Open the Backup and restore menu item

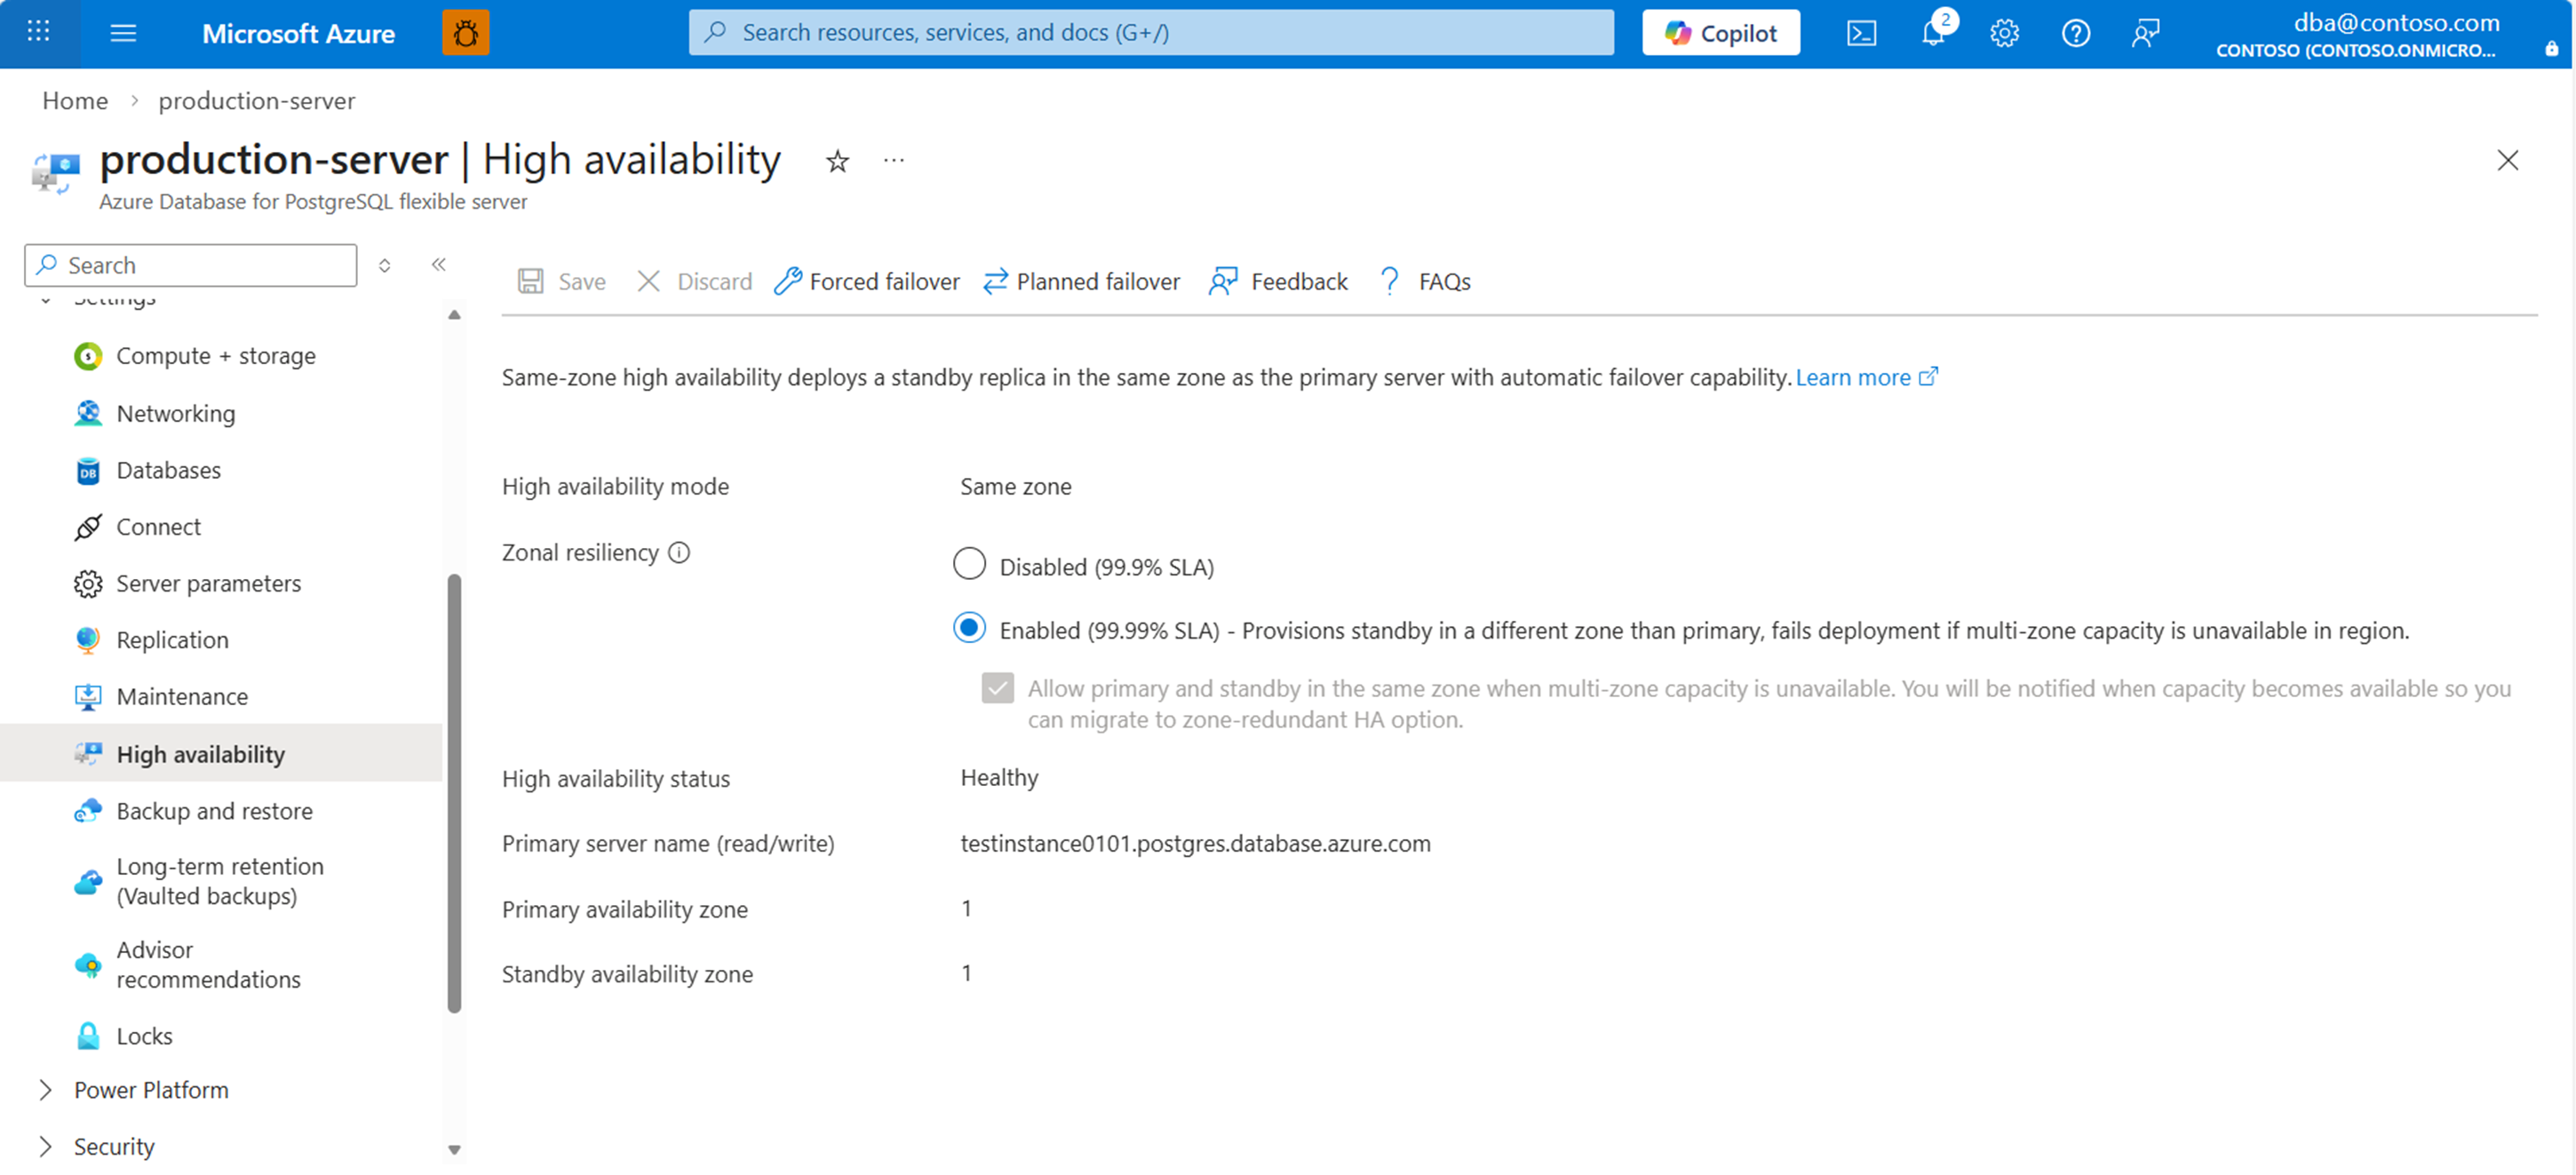click(x=214, y=811)
